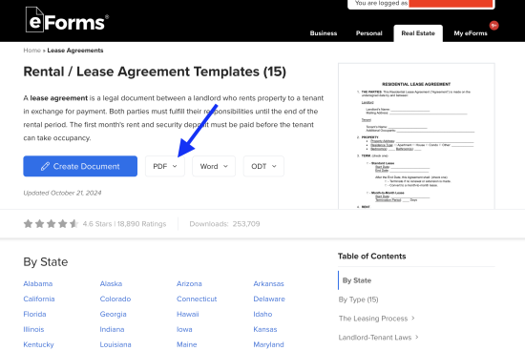Open the California lease link
The height and width of the screenshot is (351, 525).
[x=39, y=299]
